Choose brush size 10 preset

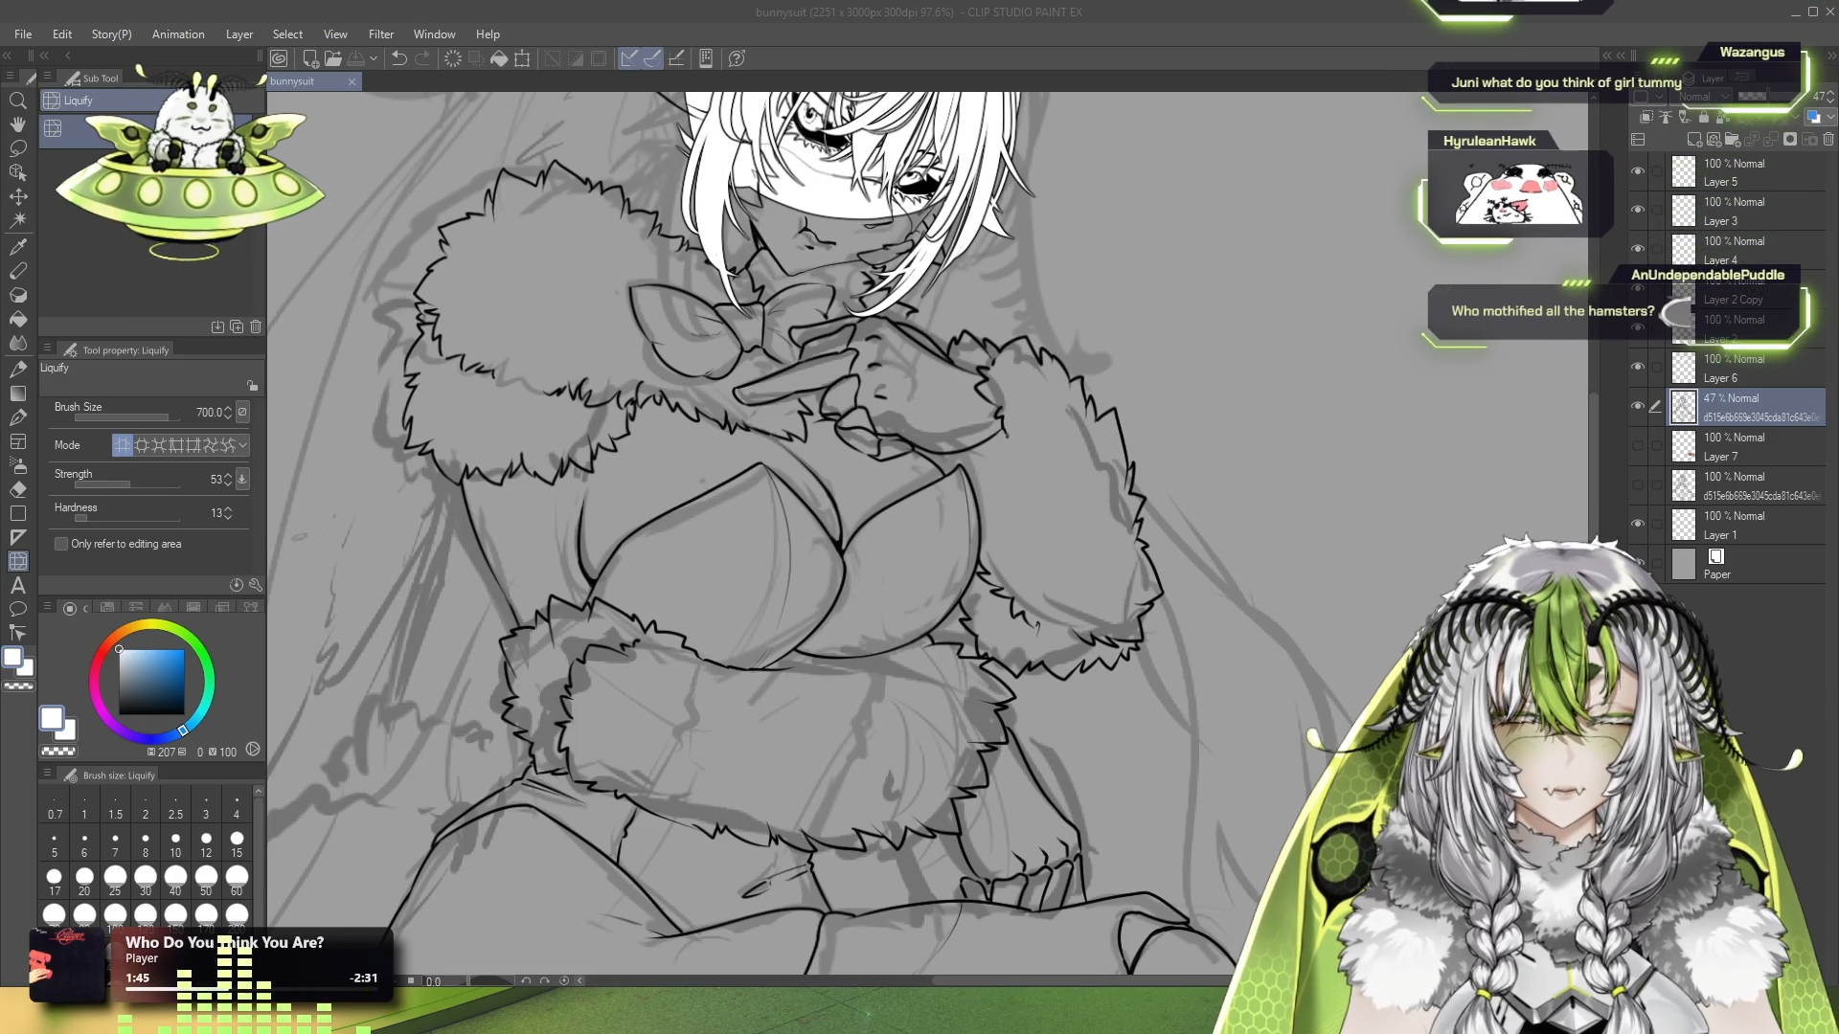click(x=175, y=843)
